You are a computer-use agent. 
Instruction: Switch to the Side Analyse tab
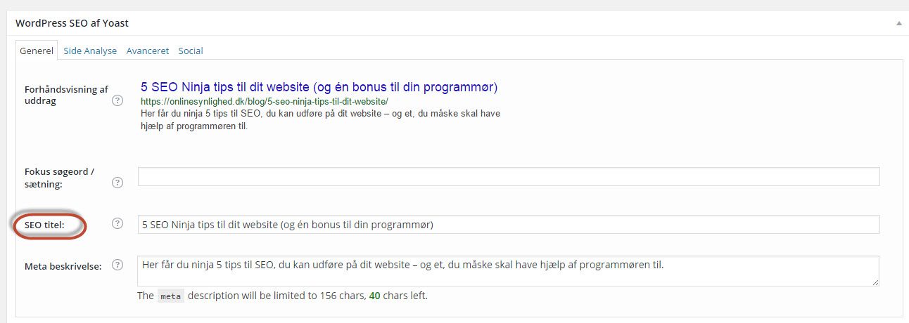coord(90,51)
